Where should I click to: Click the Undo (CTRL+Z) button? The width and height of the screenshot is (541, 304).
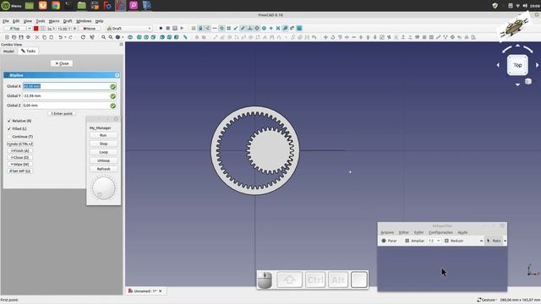[x=20, y=144]
